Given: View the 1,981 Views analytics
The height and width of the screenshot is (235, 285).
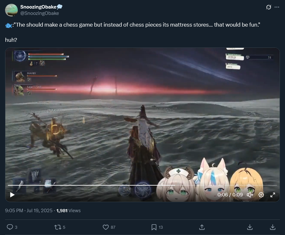Looking at the screenshot, I should (69, 211).
